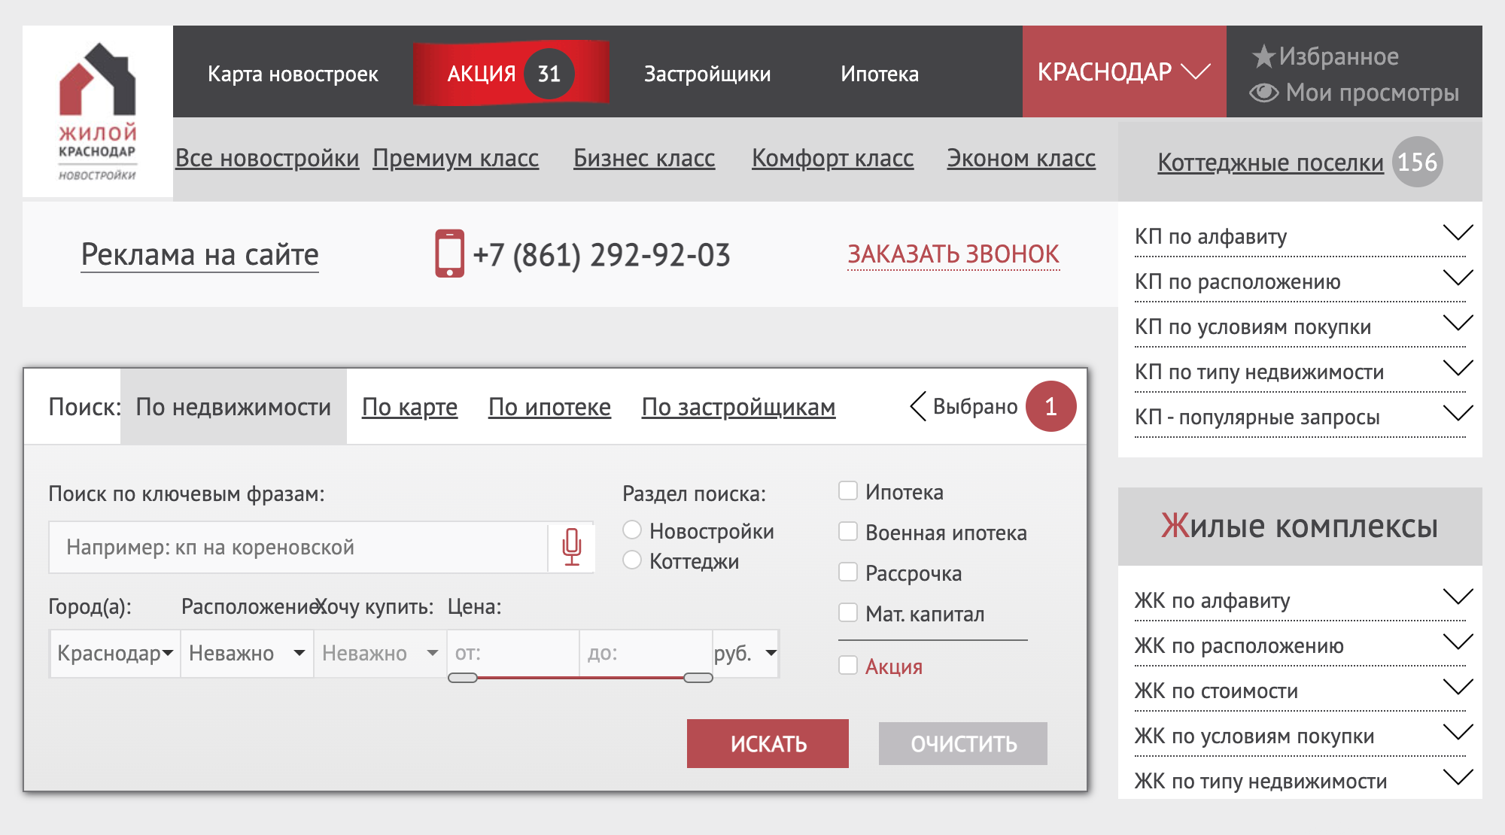This screenshot has height=835, width=1505.
Task: Open Карта новостроек menu item
Action: pos(293,74)
